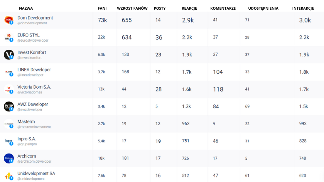
Task: Select the Invest Komfort black logo icon
Action: point(8,55)
